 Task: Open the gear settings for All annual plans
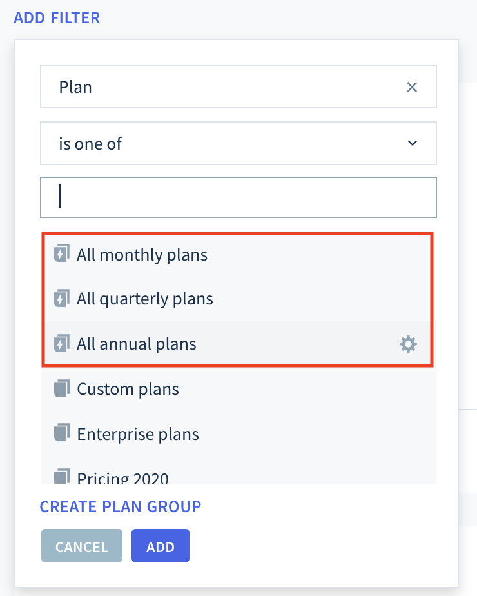[408, 344]
